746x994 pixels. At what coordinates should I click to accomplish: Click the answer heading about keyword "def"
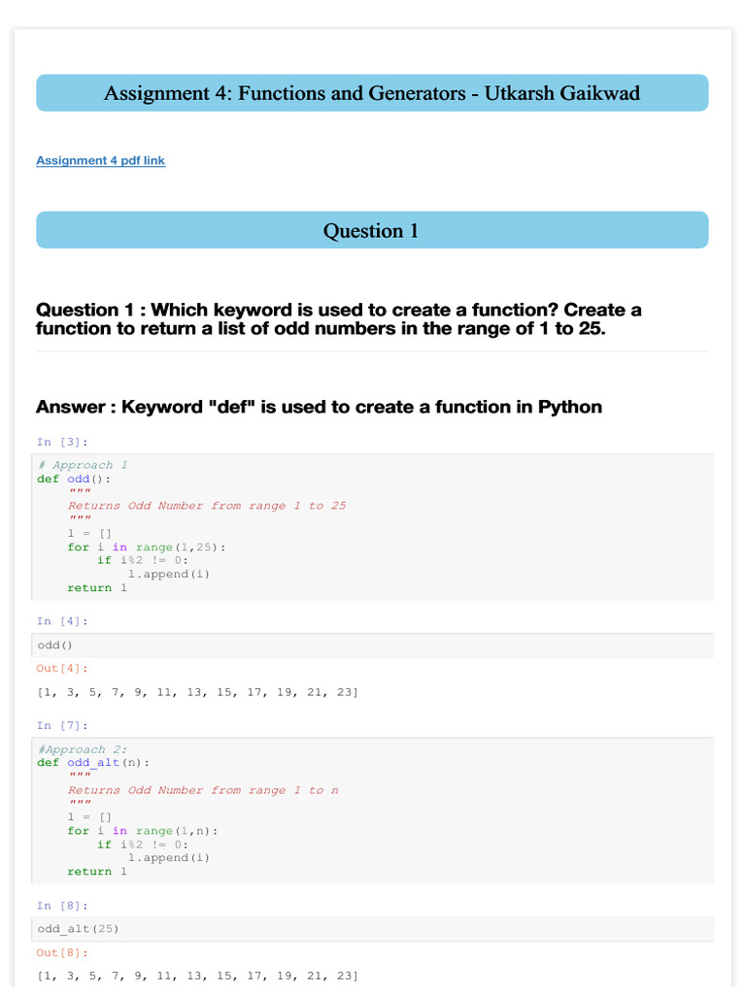tap(319, 407)
